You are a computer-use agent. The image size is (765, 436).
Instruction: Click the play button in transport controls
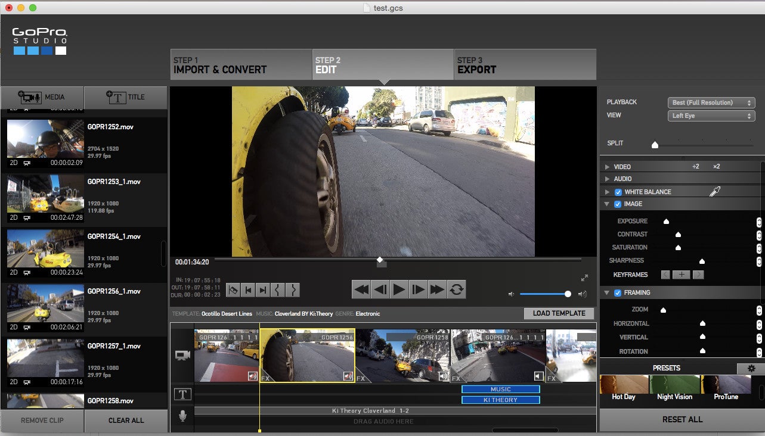click(x=399, y=289)
